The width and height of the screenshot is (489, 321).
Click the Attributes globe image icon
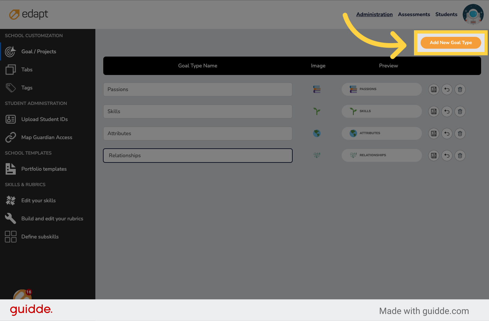click(317, 134)
